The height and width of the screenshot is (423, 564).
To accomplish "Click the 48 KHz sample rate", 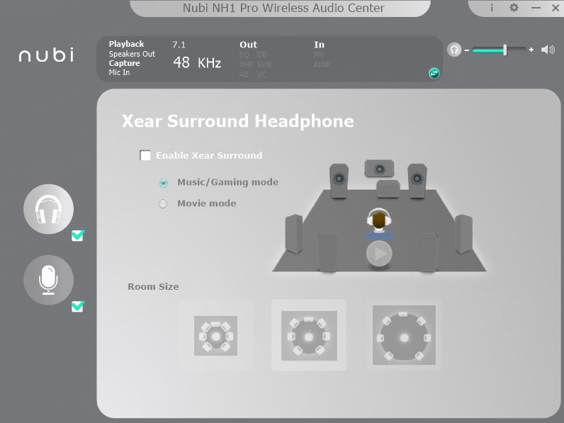I will (197, 62).
